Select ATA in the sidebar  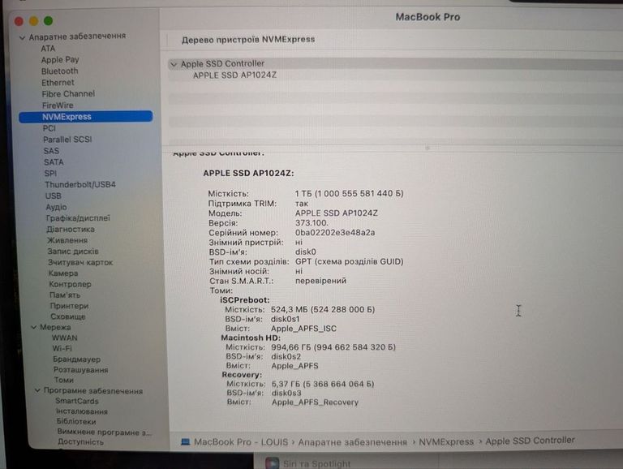48,49
